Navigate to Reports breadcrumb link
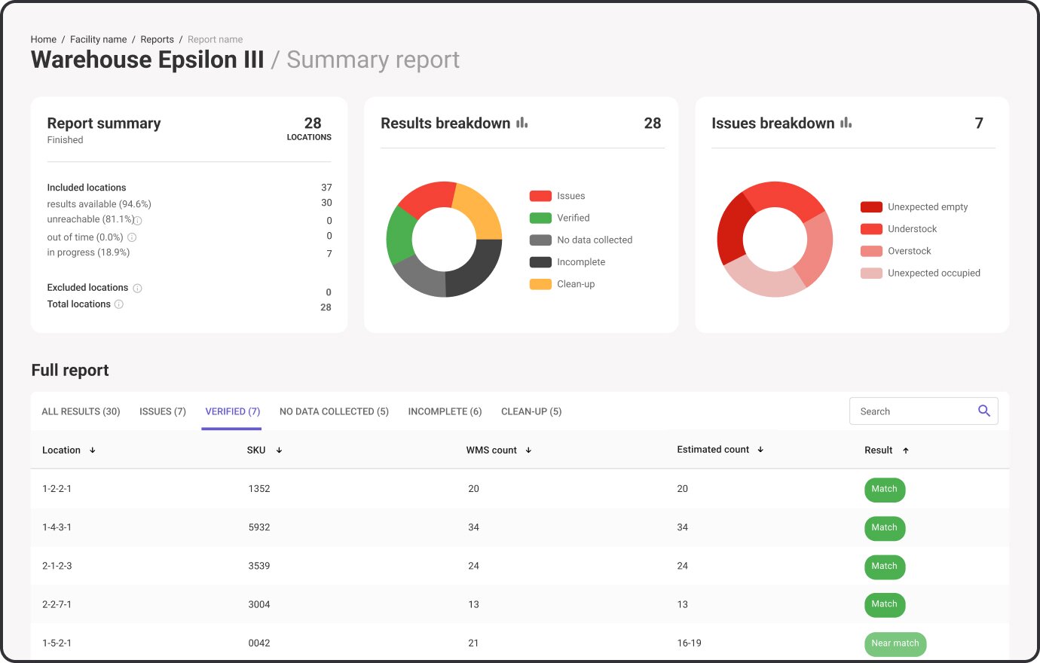The width and height of the screenshot is (1040, 663). (157, 39)
